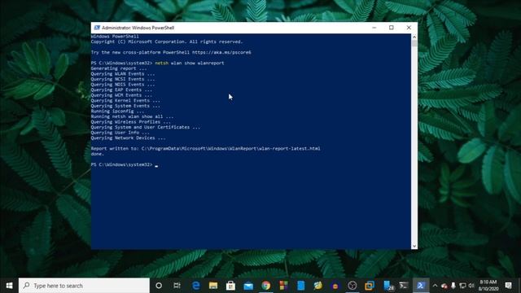521x293 pixels.
Task: Click the PowerShell icon in the title bar
Action: point(97,28)
